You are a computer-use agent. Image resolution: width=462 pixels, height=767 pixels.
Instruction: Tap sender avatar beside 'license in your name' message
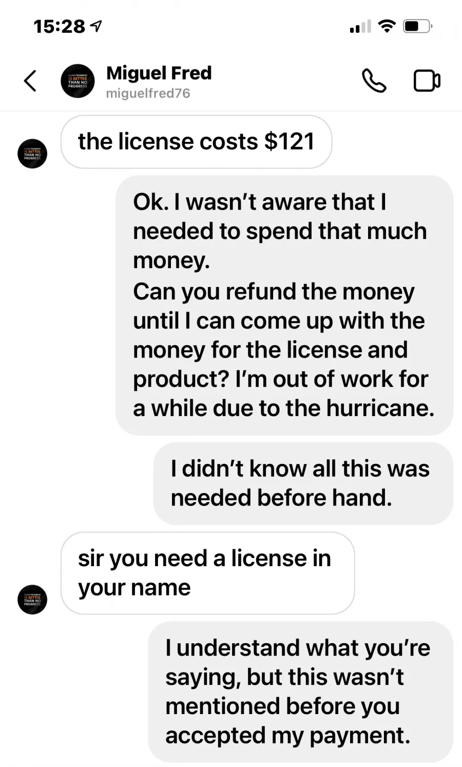(32, 600)
